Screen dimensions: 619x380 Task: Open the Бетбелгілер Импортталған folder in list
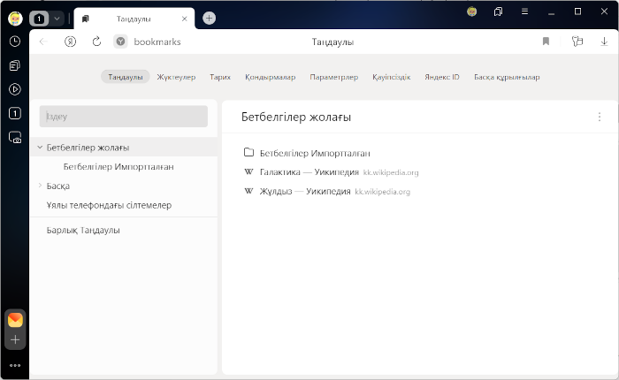click(x=315, y=153)
